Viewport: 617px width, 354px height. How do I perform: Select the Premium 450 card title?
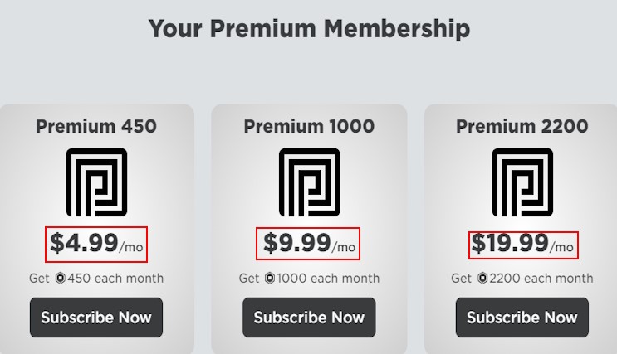pos(96,127)
